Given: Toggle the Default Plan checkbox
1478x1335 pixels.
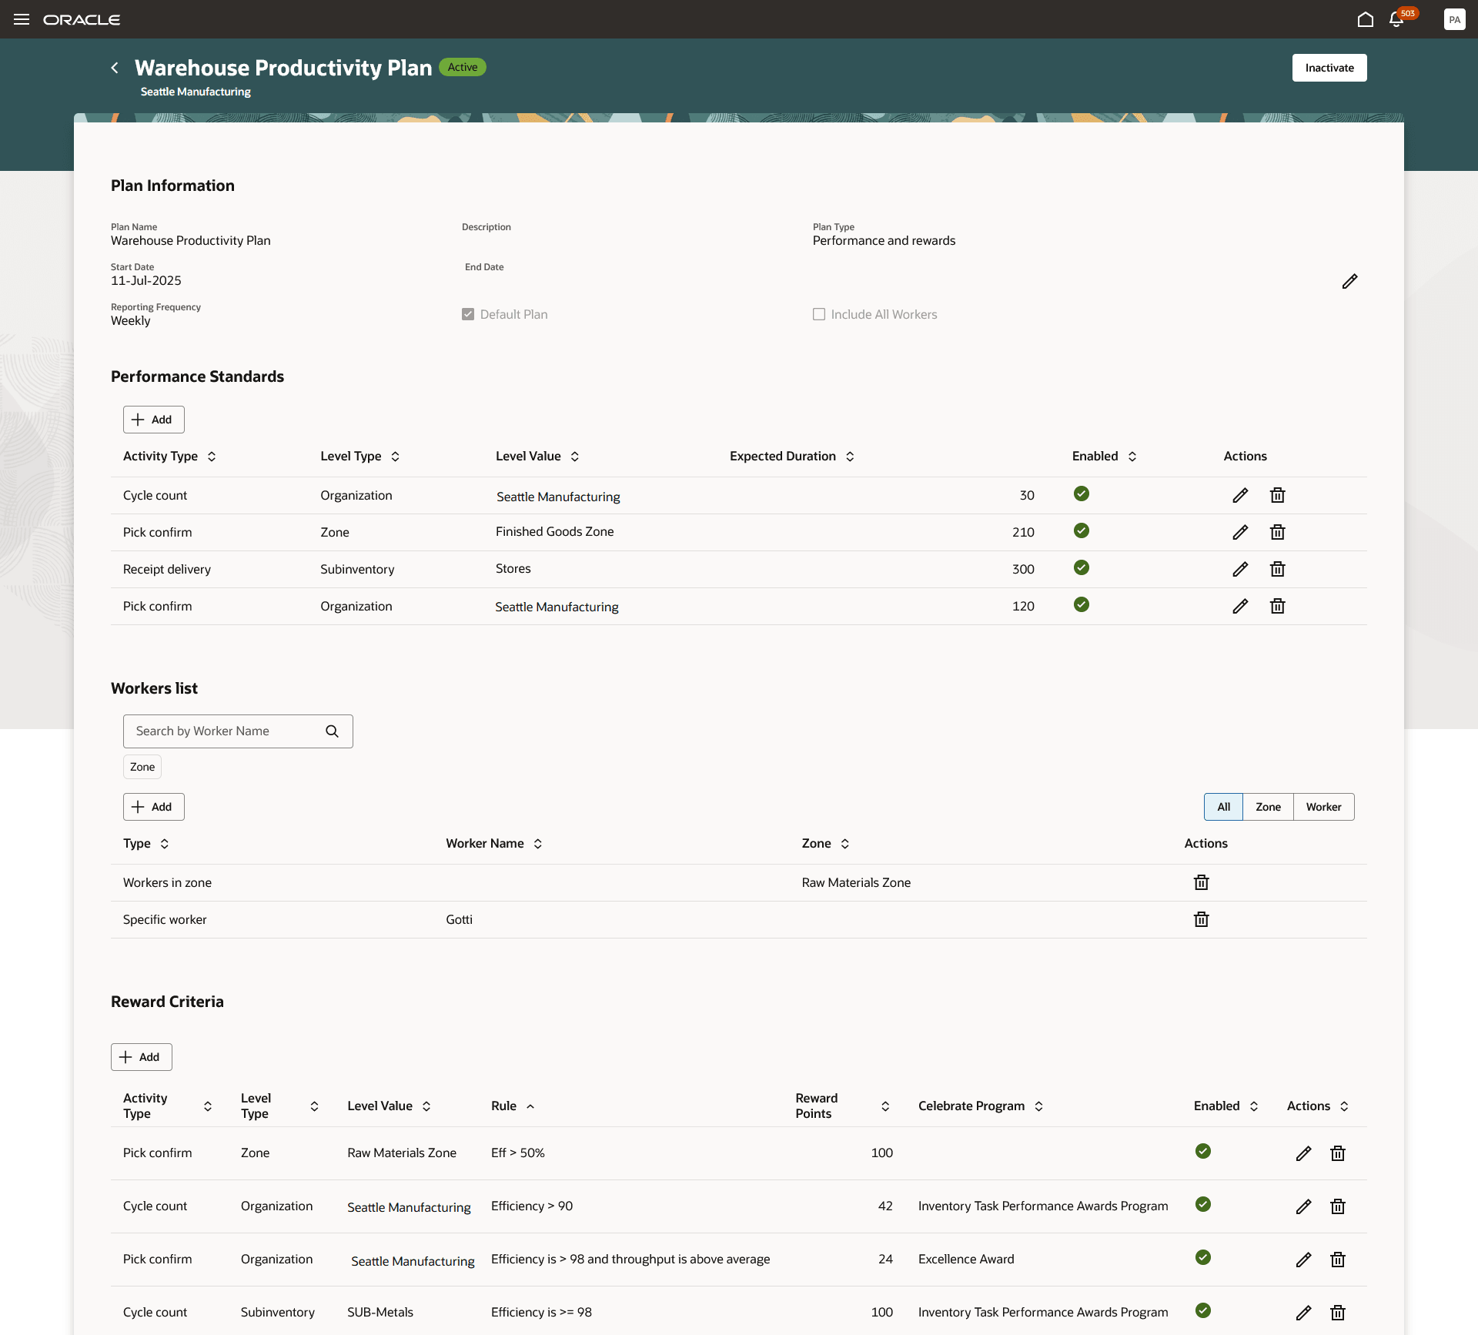Looking at the screenshot, I should coord(468,314).
